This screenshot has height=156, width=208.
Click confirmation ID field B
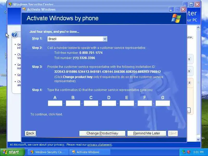(x=73, y=103)
